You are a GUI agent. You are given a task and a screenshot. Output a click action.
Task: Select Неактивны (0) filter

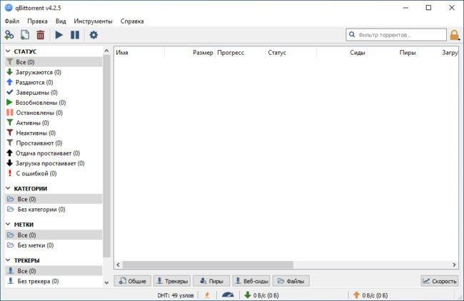(54, 133)
